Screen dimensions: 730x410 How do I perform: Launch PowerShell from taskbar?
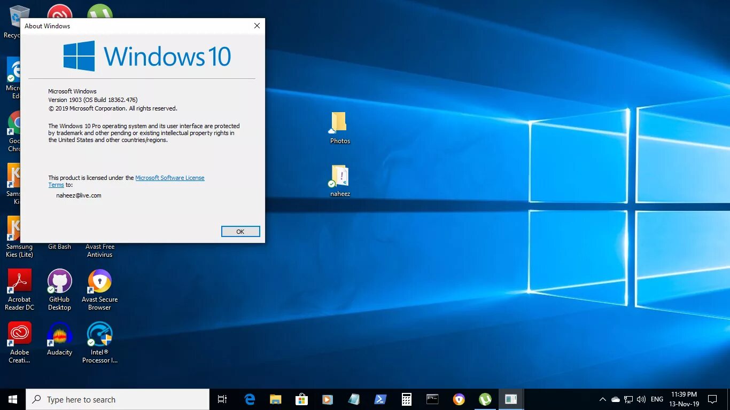click(x=380, y=399)
